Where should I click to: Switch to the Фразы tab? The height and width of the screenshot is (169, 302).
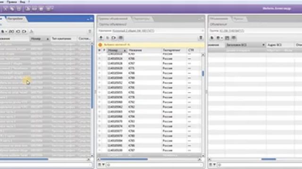[x=239, y=19]
